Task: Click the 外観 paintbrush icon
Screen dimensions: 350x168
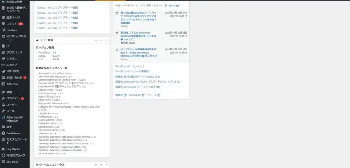Action: tap(3, 92)
